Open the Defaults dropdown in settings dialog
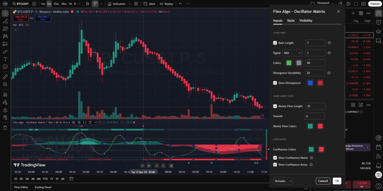383x191 pixels. [x=283, y=181]
